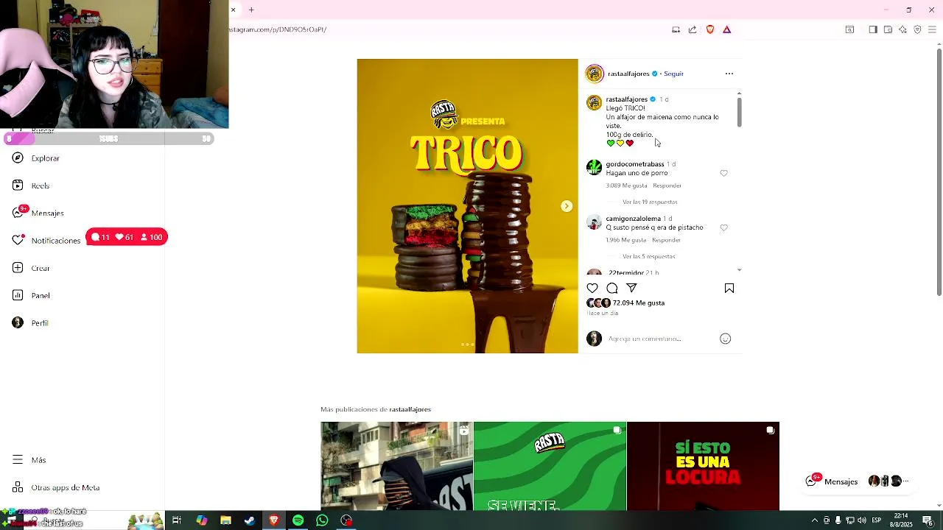This screenshot has height=530, width=943.
Task: Open Spotify from the taskbar
Action: click(x=298, y=520)
